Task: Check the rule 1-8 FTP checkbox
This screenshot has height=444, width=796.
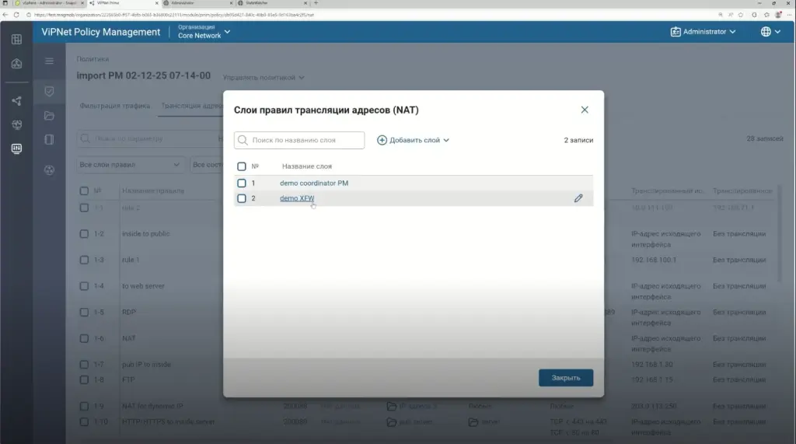Action: [84, 380]
